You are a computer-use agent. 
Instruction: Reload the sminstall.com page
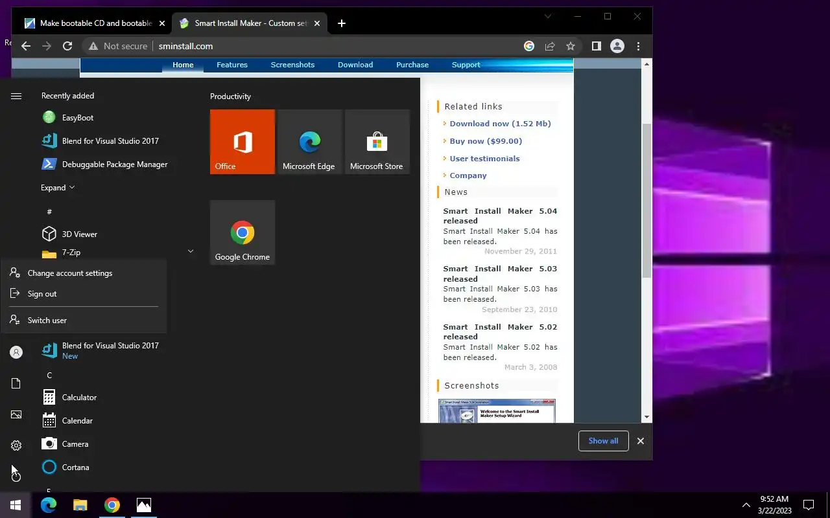coord(67,46)
